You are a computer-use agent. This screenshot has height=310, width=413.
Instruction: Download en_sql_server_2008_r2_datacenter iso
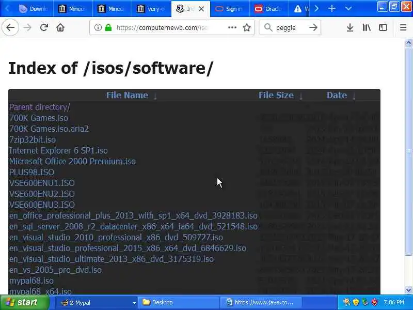133,226
